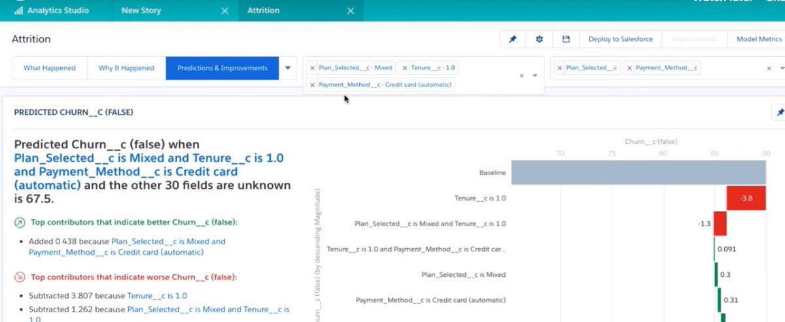Open story settings gear icon
Image resolution: width=785 pixels, height=322 pixels.
pos(540,39)
